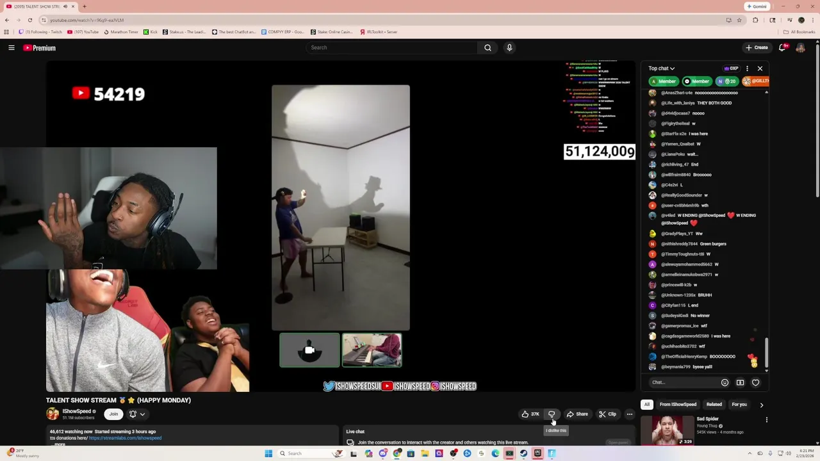
Task: Open All Bookmarks folder
Action: click(x=799, y=32)
